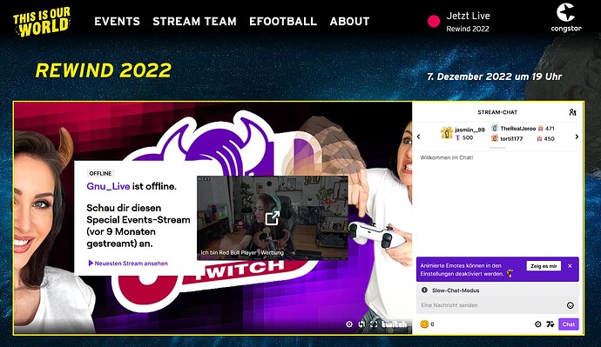Viewport: 601px width, 347px height.
Task: Open the About page
Action: [x=349, y=22]
